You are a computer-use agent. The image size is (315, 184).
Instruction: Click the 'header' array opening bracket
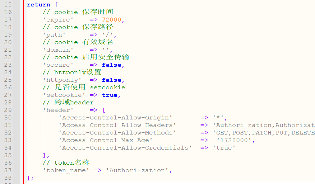(104, 110)
